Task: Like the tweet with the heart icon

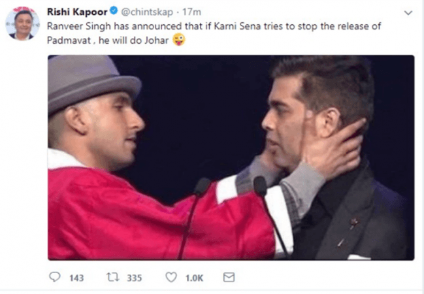Action: [x=171, y=278]
